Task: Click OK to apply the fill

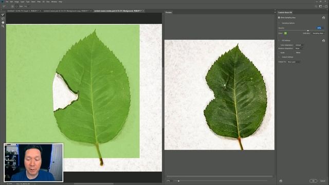Action: (313, 181)
